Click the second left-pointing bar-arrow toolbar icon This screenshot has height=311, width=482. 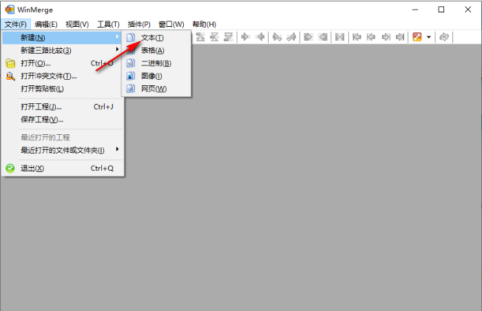coord(371,37)
